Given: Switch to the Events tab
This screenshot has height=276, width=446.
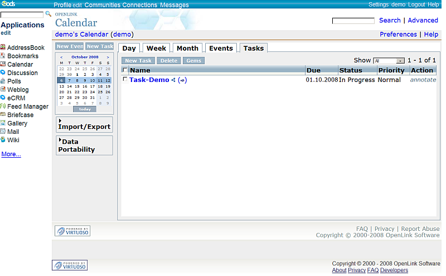Looking at the screenshot, I should [221, 49].
